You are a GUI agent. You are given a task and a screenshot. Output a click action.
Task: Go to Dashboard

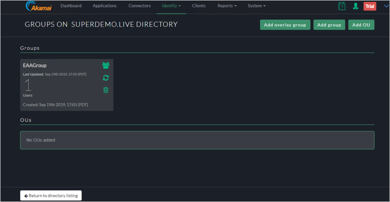pos(71,6)
